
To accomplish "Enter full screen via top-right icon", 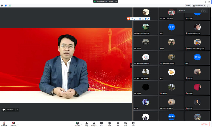I will (x=209, y=6).
